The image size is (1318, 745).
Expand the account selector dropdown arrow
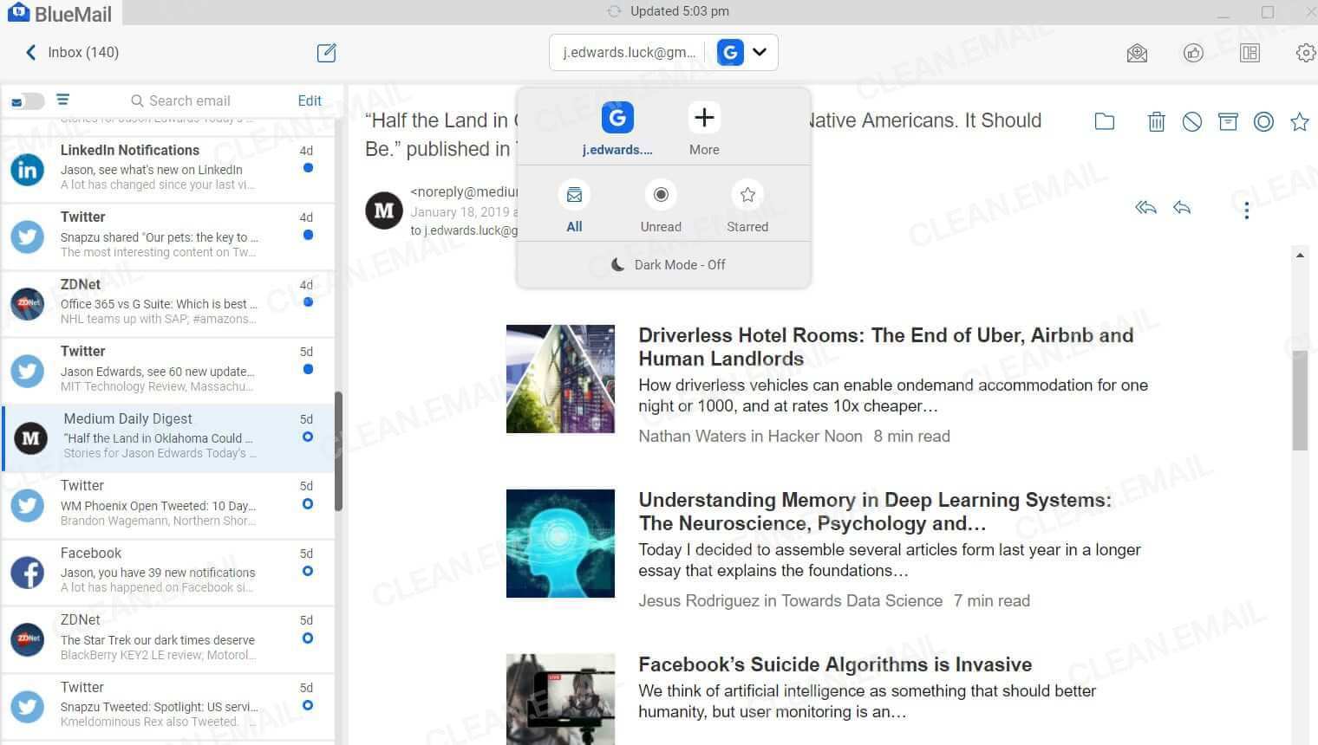760,53
